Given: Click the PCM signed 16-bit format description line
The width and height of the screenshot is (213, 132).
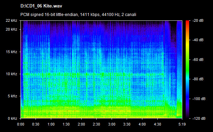Looking at the screenshot, I should pos(78,15).
